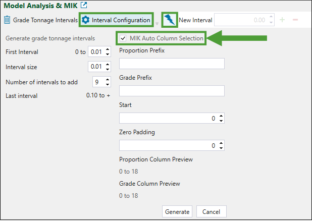Click the New Interval value field
Viewport: 312px width, 221px height.
point(241,20)
